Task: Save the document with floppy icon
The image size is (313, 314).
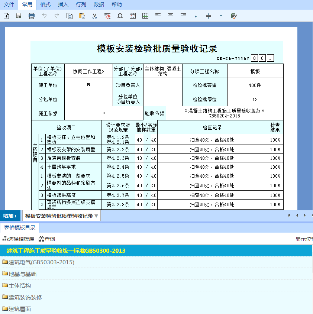Action: point(19,16)
